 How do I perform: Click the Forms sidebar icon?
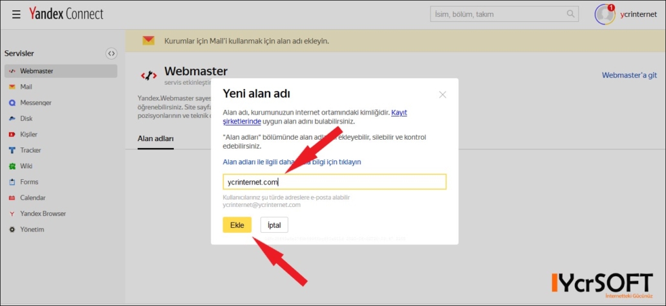[x=12, y=182]
